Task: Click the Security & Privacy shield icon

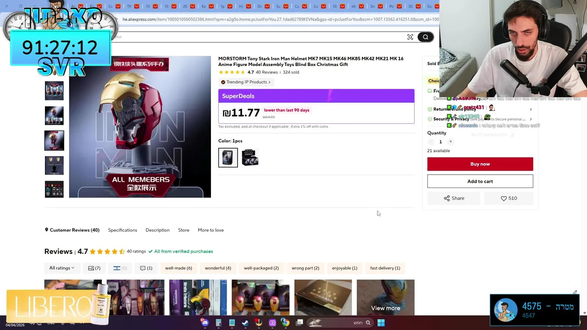Action: click(430, 119)
